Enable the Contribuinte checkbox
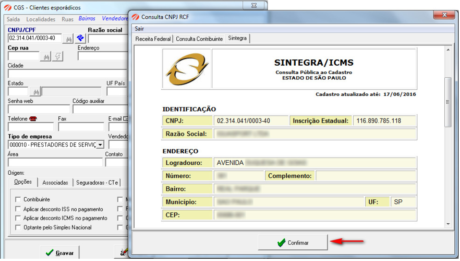The height and width of the screenshot is (261, 460). 18,199
